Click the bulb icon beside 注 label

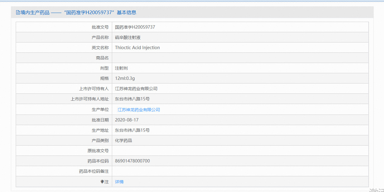(x=102, y=182)
